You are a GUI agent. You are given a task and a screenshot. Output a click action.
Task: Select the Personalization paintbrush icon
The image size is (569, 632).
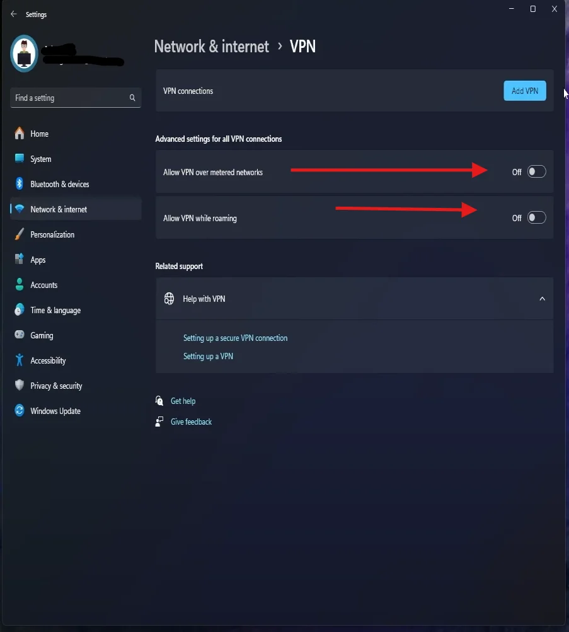tap(20, 234)
